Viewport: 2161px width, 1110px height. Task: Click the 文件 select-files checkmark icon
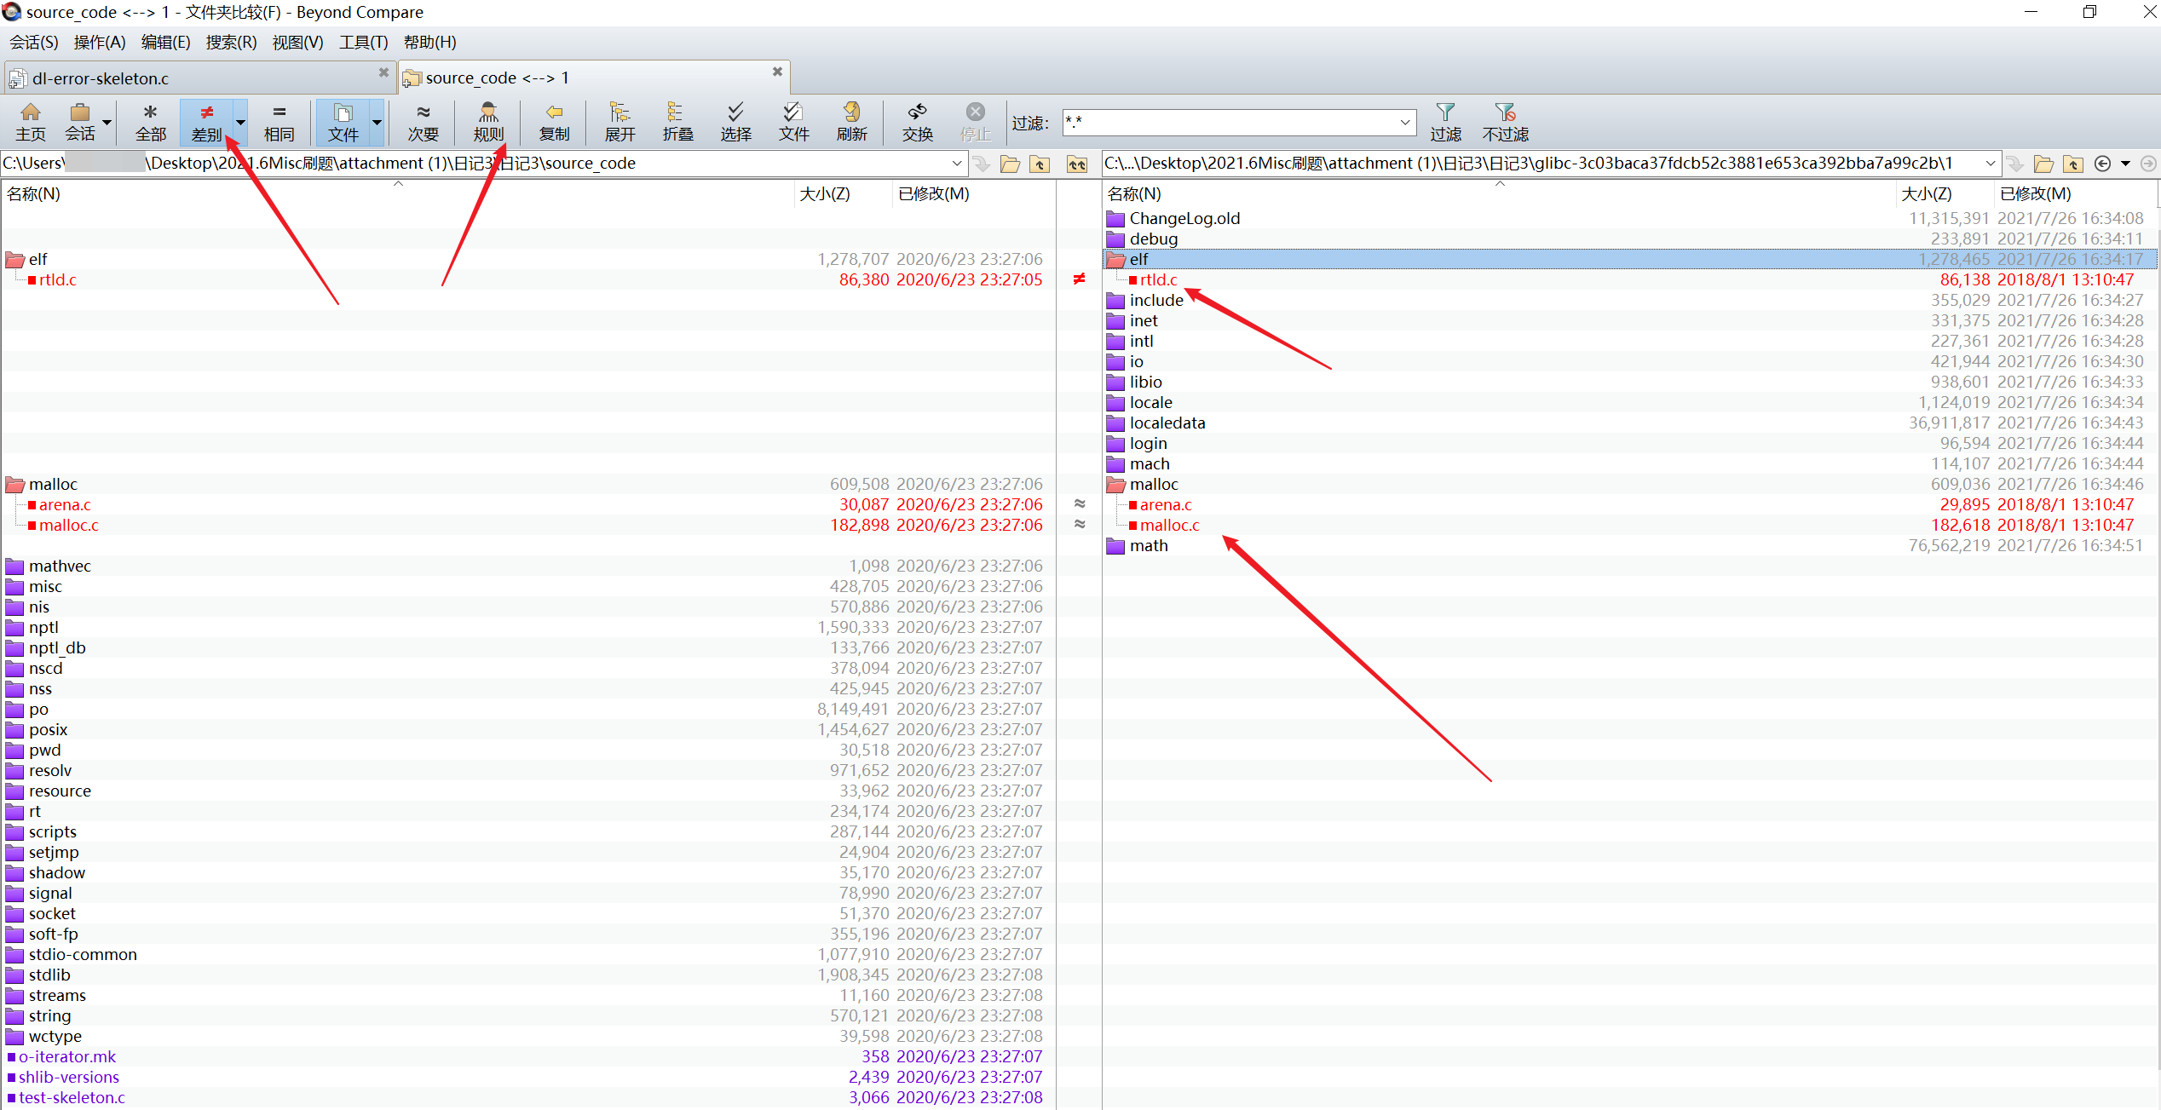click(x=793, y=122)
